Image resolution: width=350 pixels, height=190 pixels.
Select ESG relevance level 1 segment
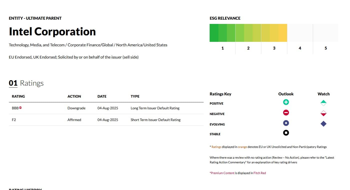click(x=222, y=33)
